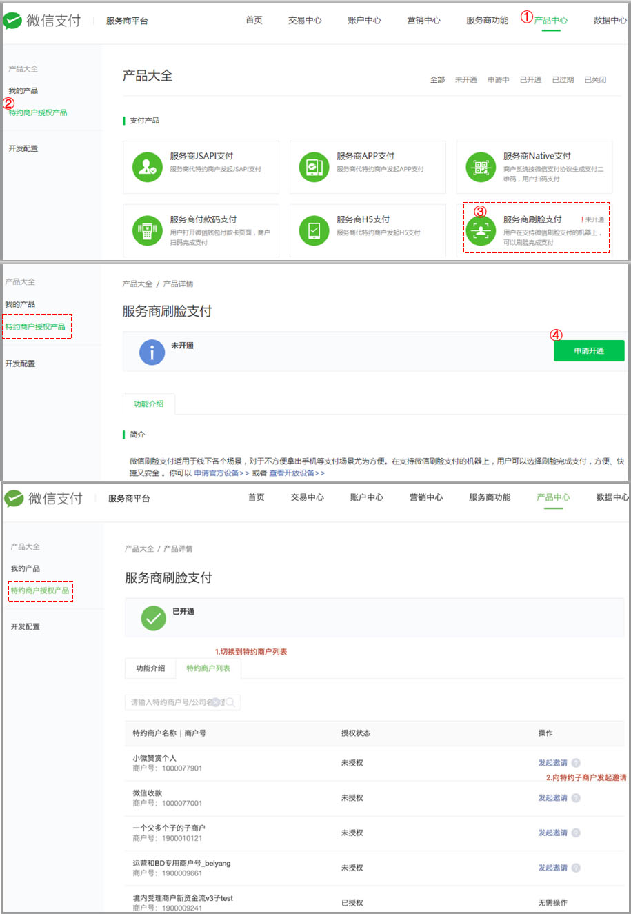This screenshot has height=914, width=631.
Task: Open 我的产品 in the 未开通 page sidebar
Action: (20, 304)
